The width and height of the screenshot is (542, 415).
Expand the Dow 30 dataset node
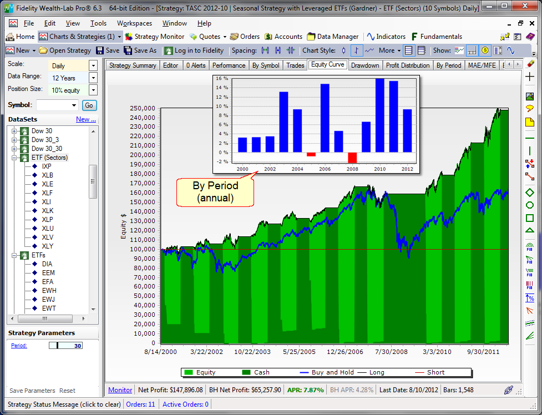(14, 131)
